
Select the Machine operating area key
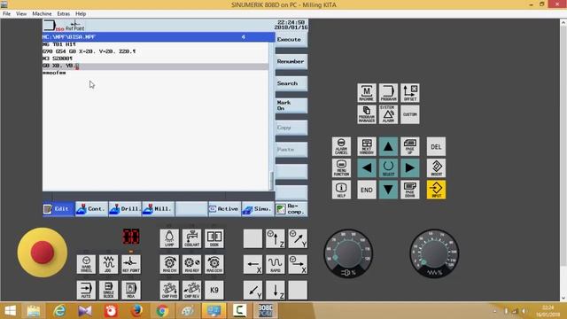366,93
